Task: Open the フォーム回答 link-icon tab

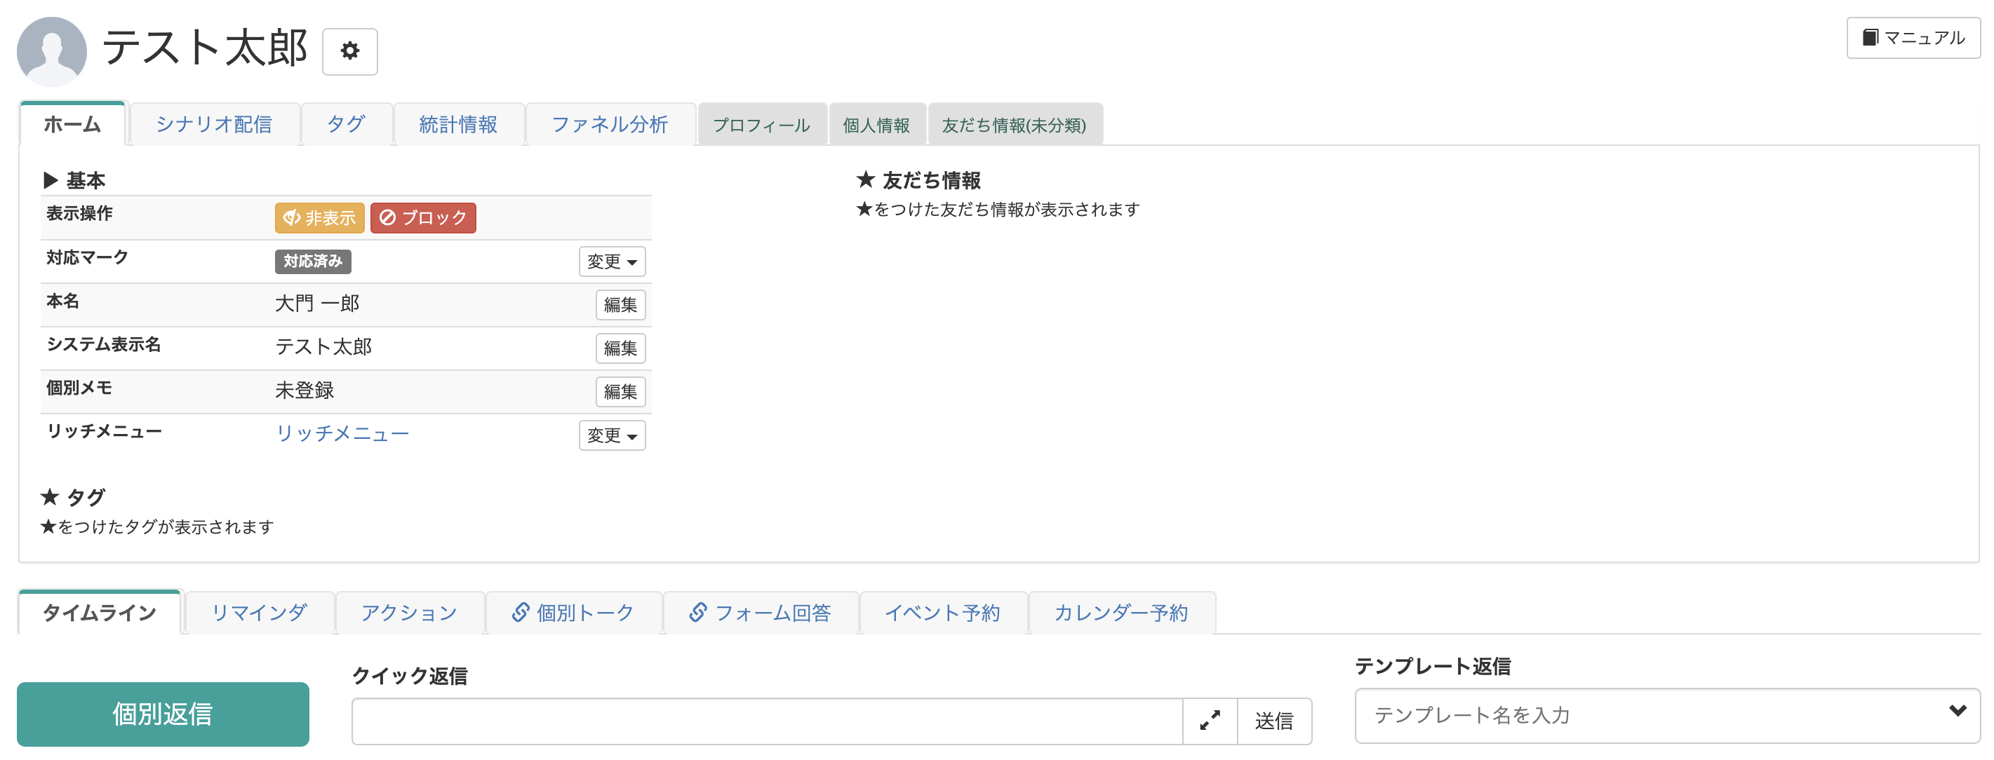Action: point(761,612)
